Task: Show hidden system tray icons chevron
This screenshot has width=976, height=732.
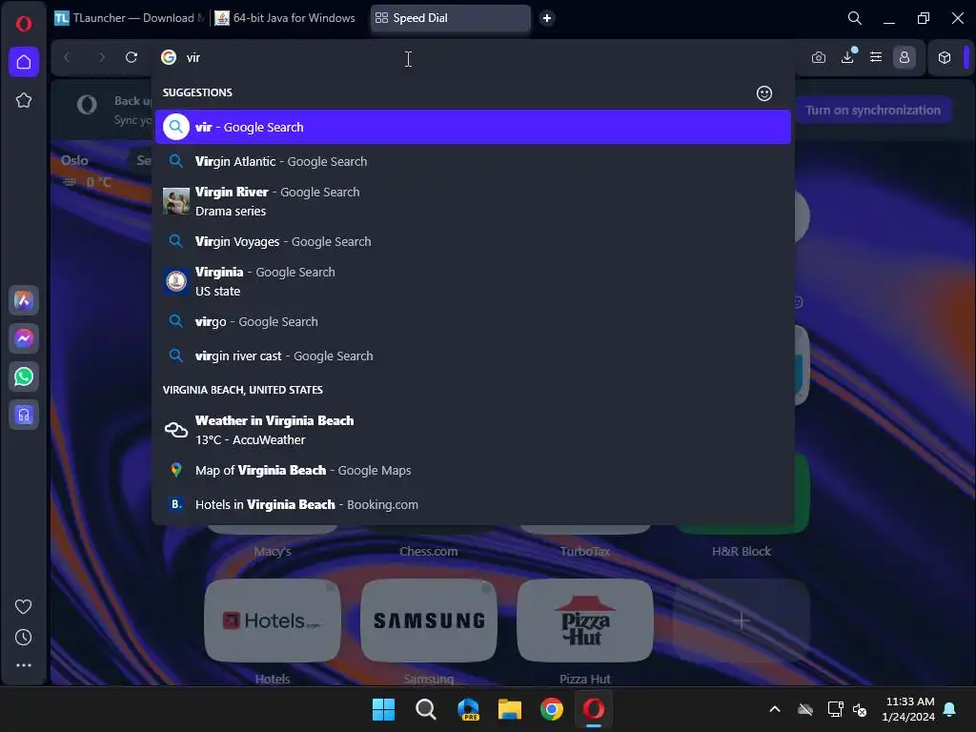Action: 775,709
